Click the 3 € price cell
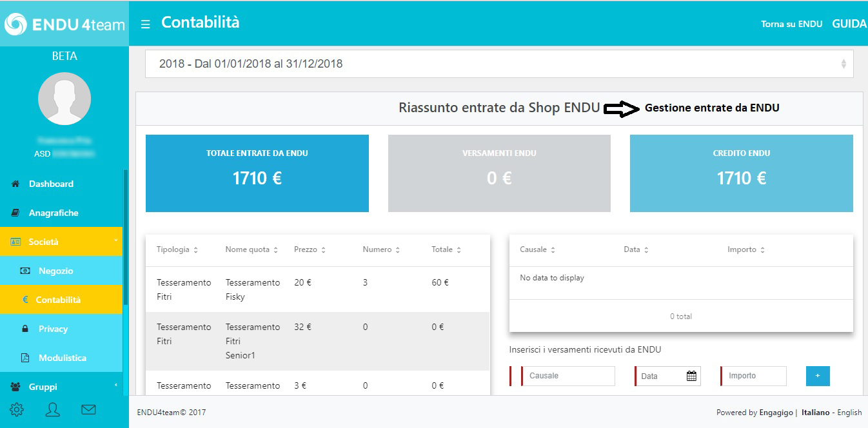 301,385
